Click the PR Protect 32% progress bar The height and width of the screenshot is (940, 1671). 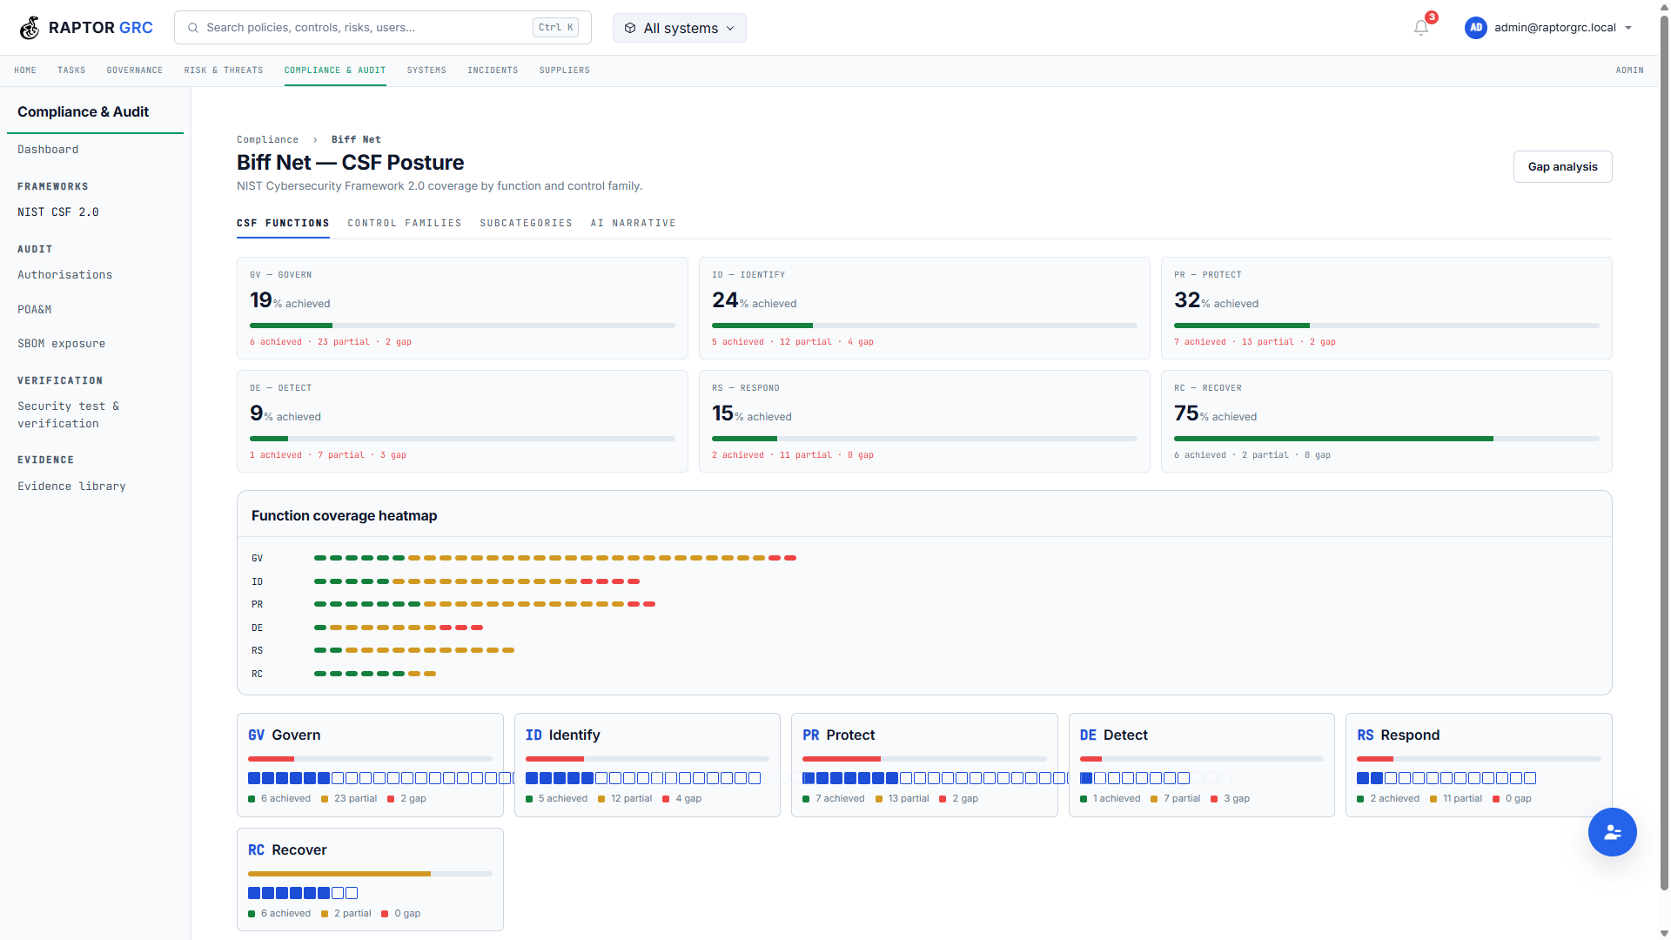[x=1386, y=326]
